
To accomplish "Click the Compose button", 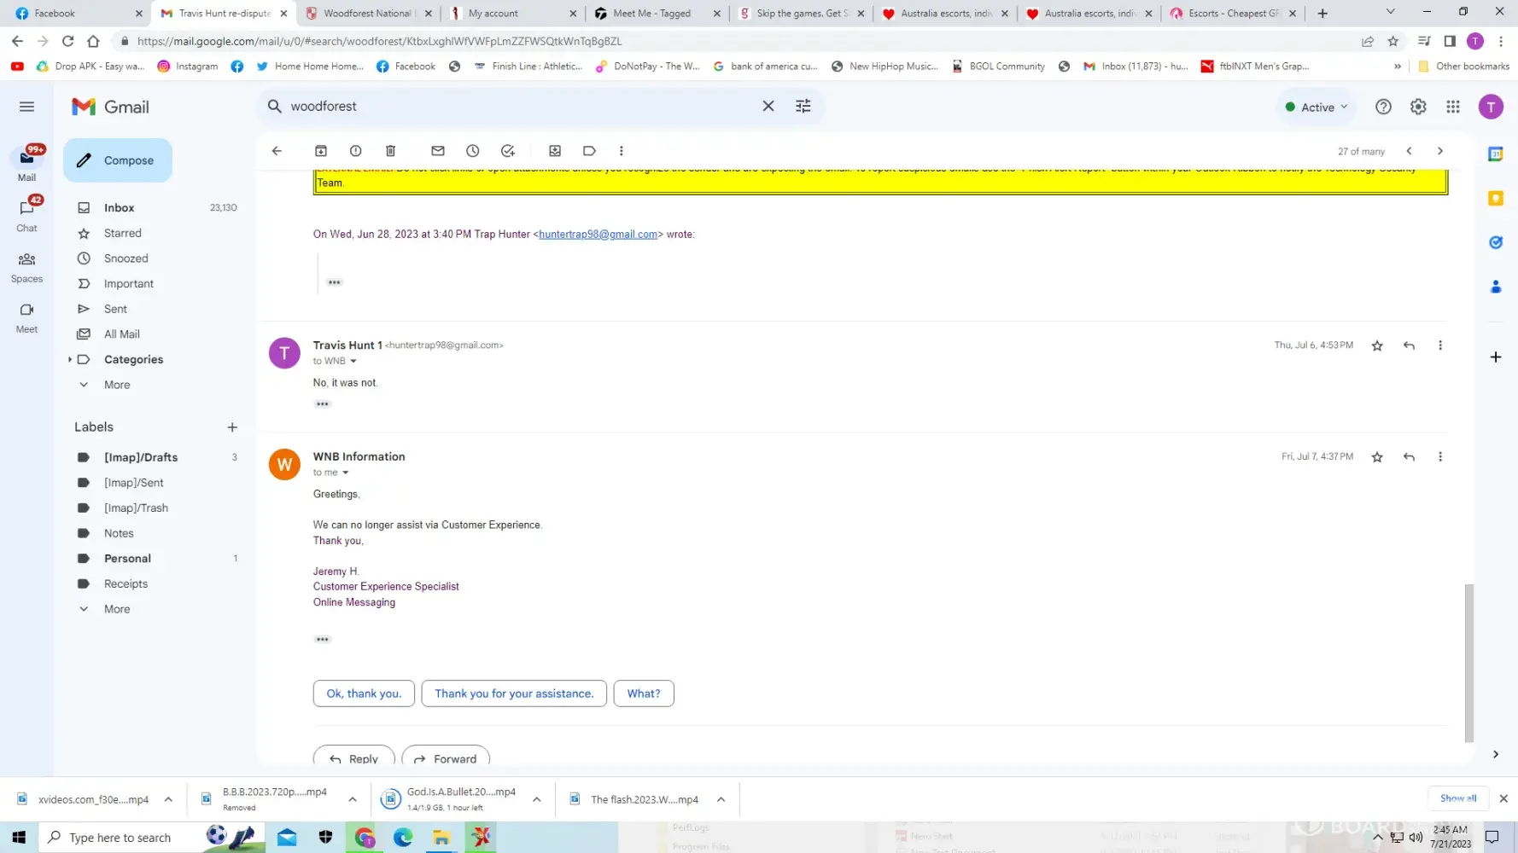I will tap(118, 160).
